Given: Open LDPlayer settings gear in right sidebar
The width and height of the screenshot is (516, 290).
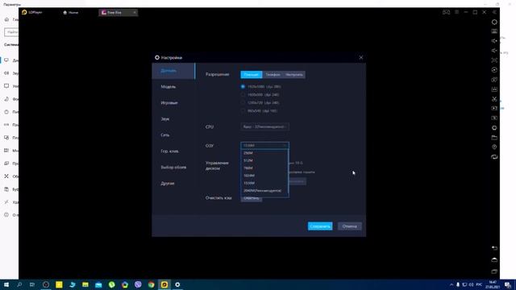Looking at the screenshot, I should coord(494,22).
